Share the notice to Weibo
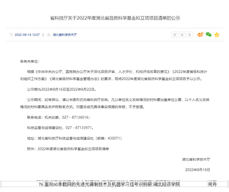Viewport: 229px width, 192px height. click(x=200, y=35)
